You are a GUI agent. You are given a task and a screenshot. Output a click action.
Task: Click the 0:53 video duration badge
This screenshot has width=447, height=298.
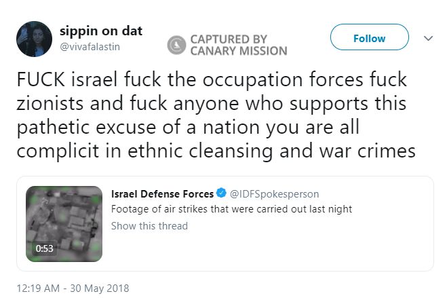(x=45, y=248)
